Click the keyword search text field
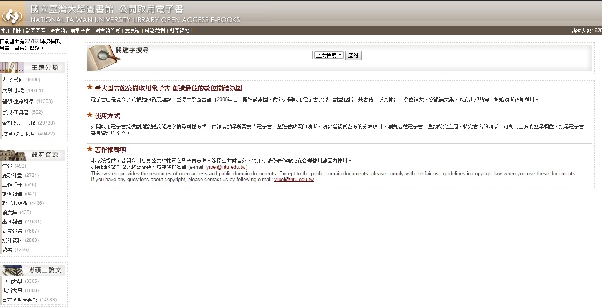Image resolution: width=602 pixels, height=308 pixels. pos(238,55)
